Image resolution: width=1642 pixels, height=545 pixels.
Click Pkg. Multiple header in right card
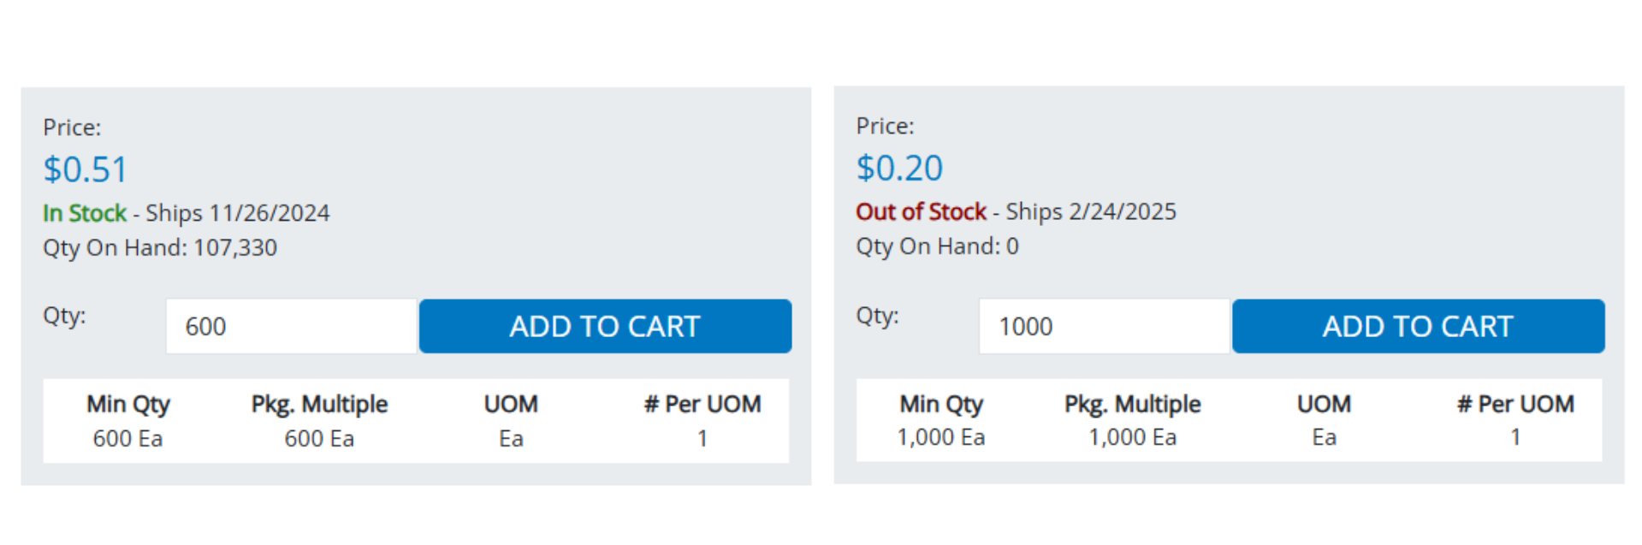[x=1132, y=404]
